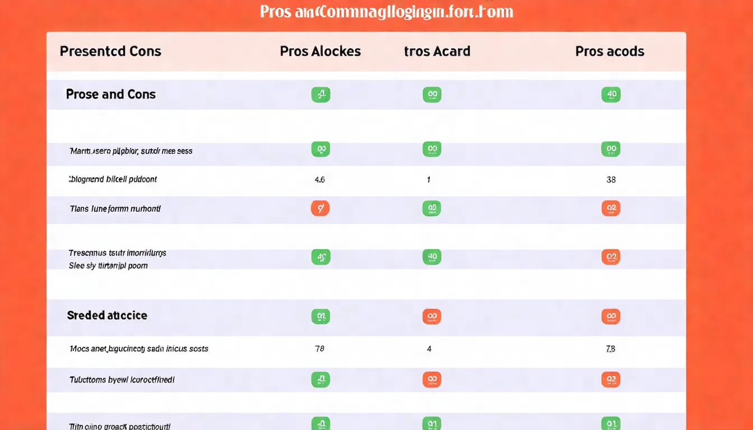The height and width of the screenshot is (430, 753).
Task: Click green 40 badge in Prose and Cons row
Action: tap(611, 95)
